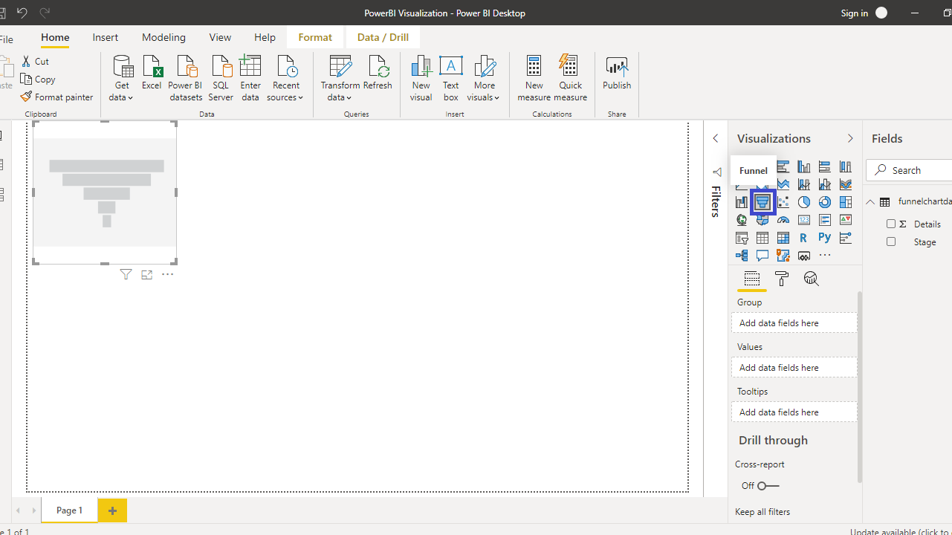The width and height of the screenshot is (952, 535).
Task: Open the Analytics magnifier pane
Action: [812, 279]
